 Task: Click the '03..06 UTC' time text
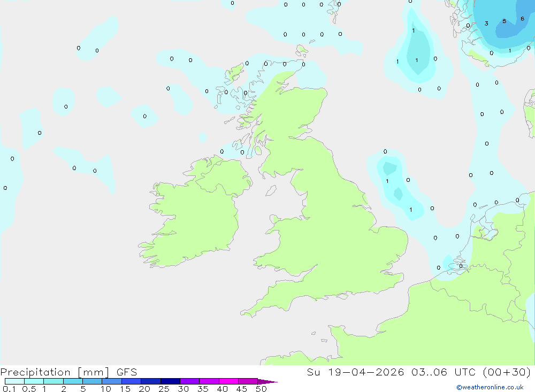(x=442, y=372)
